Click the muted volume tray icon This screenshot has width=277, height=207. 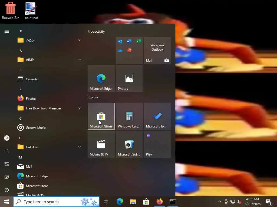[239, 202]
